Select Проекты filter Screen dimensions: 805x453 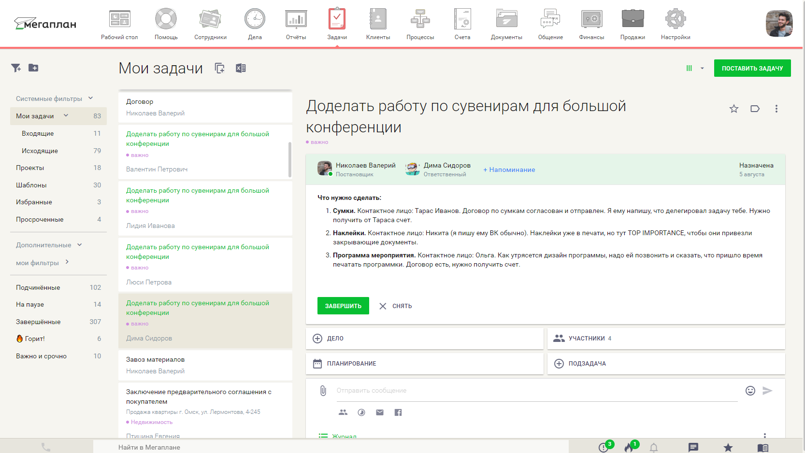58,168
